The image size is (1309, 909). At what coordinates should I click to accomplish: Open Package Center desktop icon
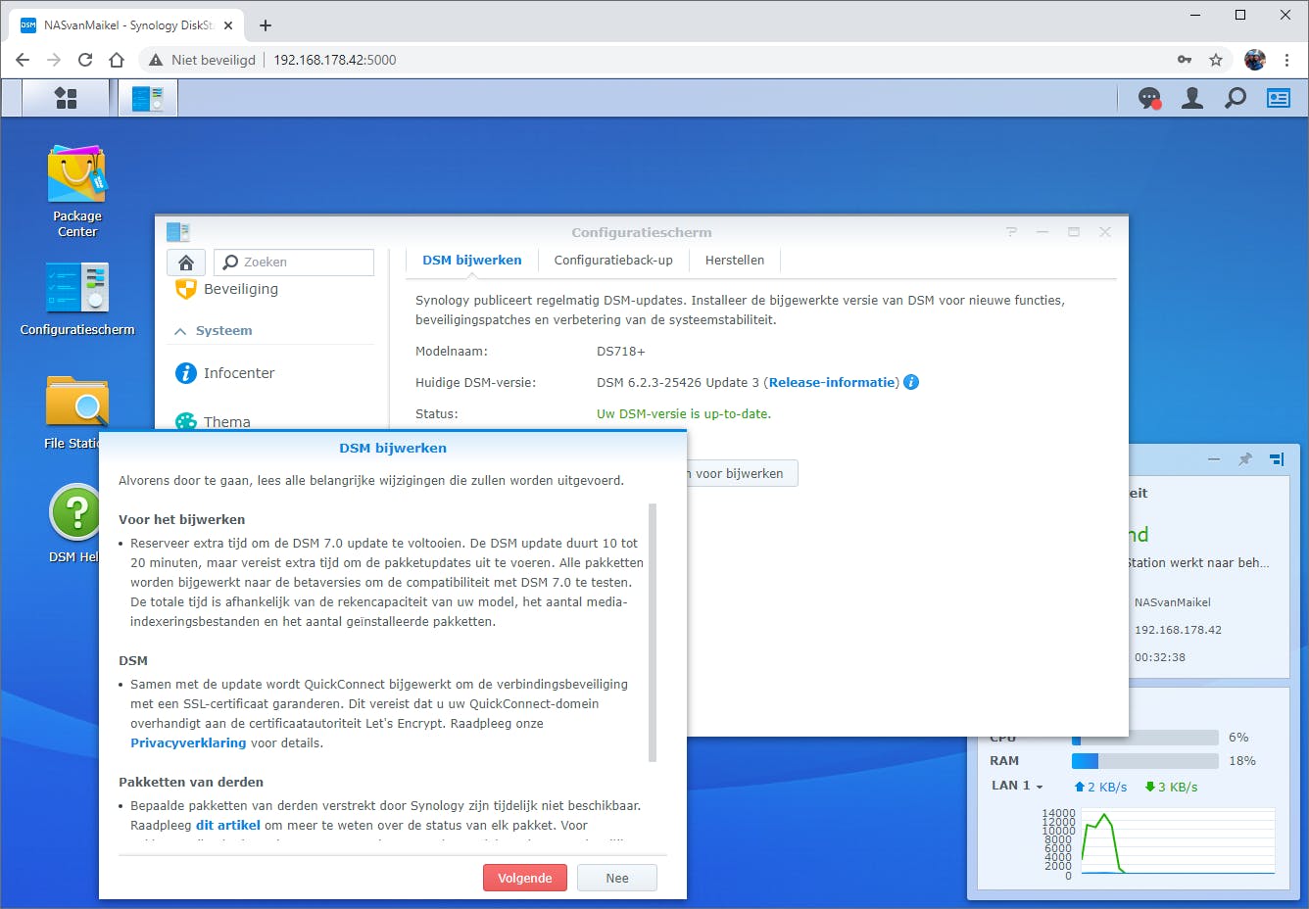(x=77, y=192)
